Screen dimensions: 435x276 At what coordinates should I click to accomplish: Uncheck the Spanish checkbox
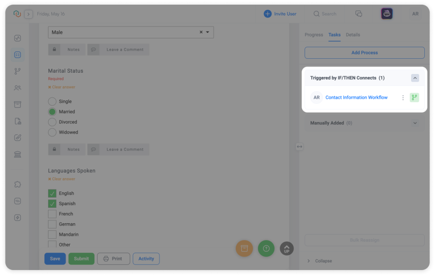(x=52, y=204)
